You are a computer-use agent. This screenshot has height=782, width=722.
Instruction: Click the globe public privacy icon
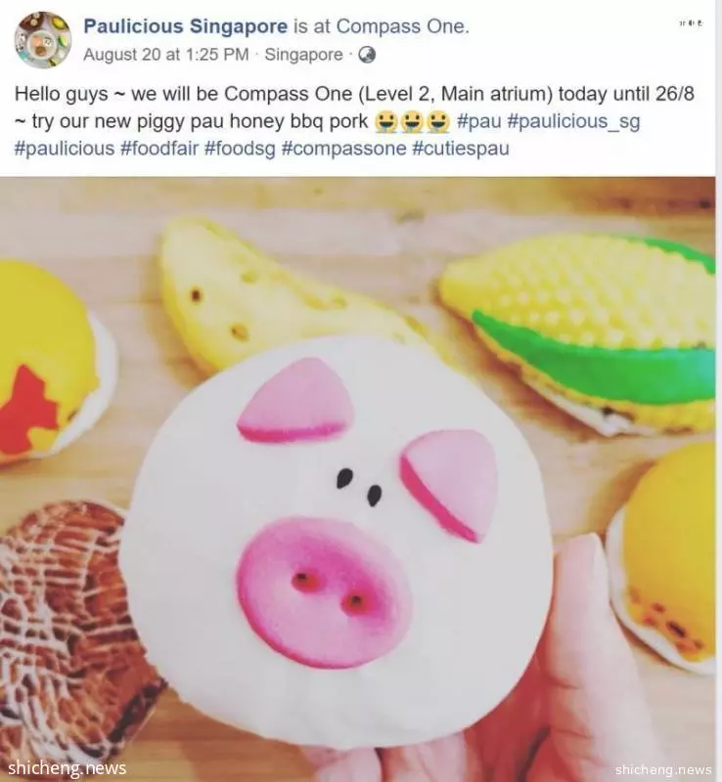[x=367, y=55]
